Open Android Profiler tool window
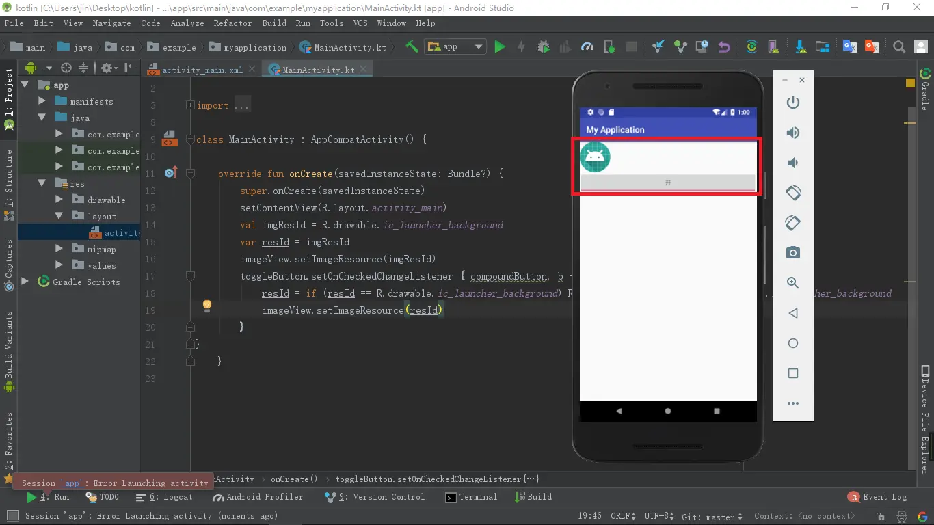 tap(258, 497)
